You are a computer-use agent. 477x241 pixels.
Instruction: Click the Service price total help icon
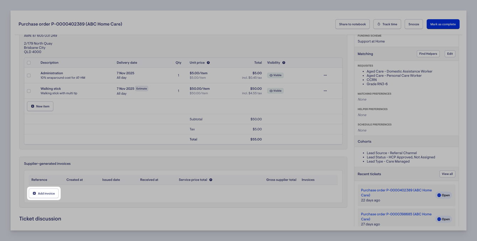211,180
